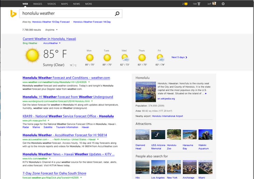Expand the weather.com result URL dropdown arrow

[x=89, y=82]
